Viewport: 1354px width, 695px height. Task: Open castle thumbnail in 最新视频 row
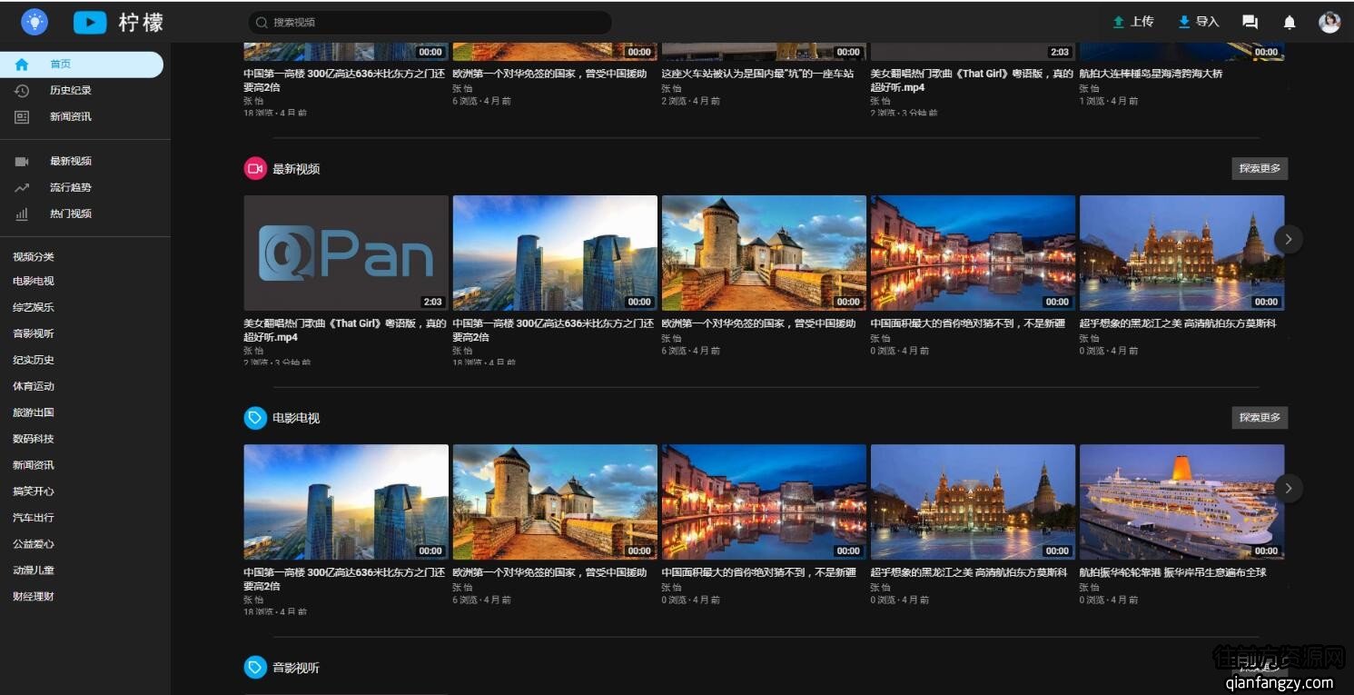[x=764, y=253]
